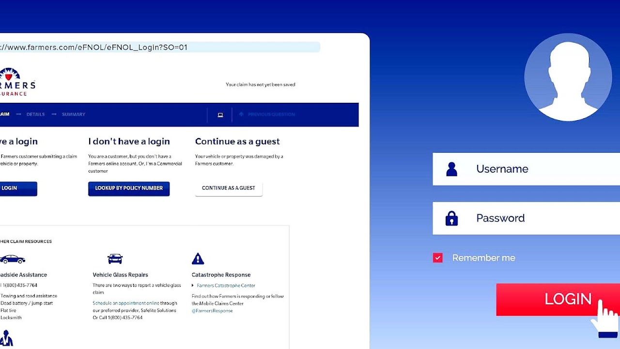
Task: Click the 'Remember me' label text
Action: (x=484, y=258)
